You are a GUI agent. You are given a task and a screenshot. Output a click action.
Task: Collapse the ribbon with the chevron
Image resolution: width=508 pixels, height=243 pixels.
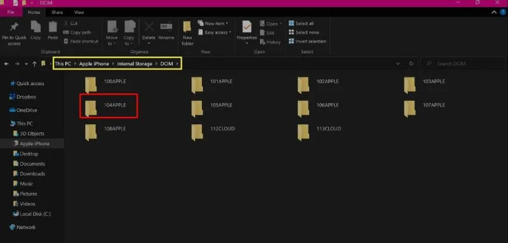494,12
